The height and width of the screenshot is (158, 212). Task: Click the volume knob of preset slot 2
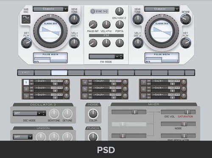pyautogui.click(x=66, y=89)
